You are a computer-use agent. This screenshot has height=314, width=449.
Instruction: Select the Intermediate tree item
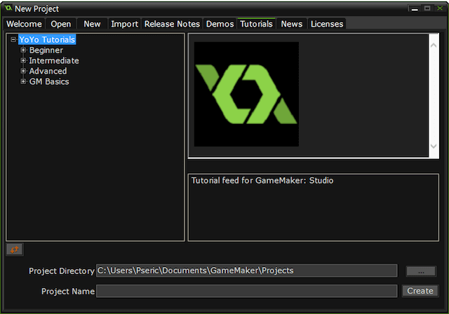coord(54,60)
